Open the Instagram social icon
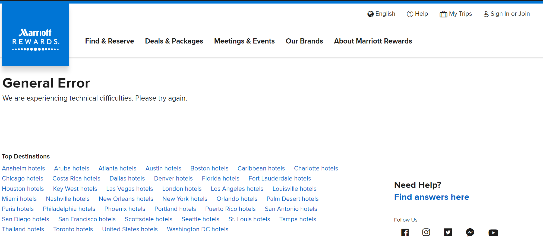Screen dimensions: 543x246 point(426,232)
